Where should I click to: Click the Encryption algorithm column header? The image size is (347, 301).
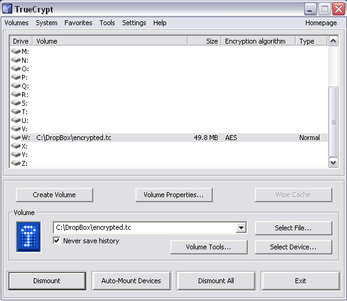tap(259, 41)
